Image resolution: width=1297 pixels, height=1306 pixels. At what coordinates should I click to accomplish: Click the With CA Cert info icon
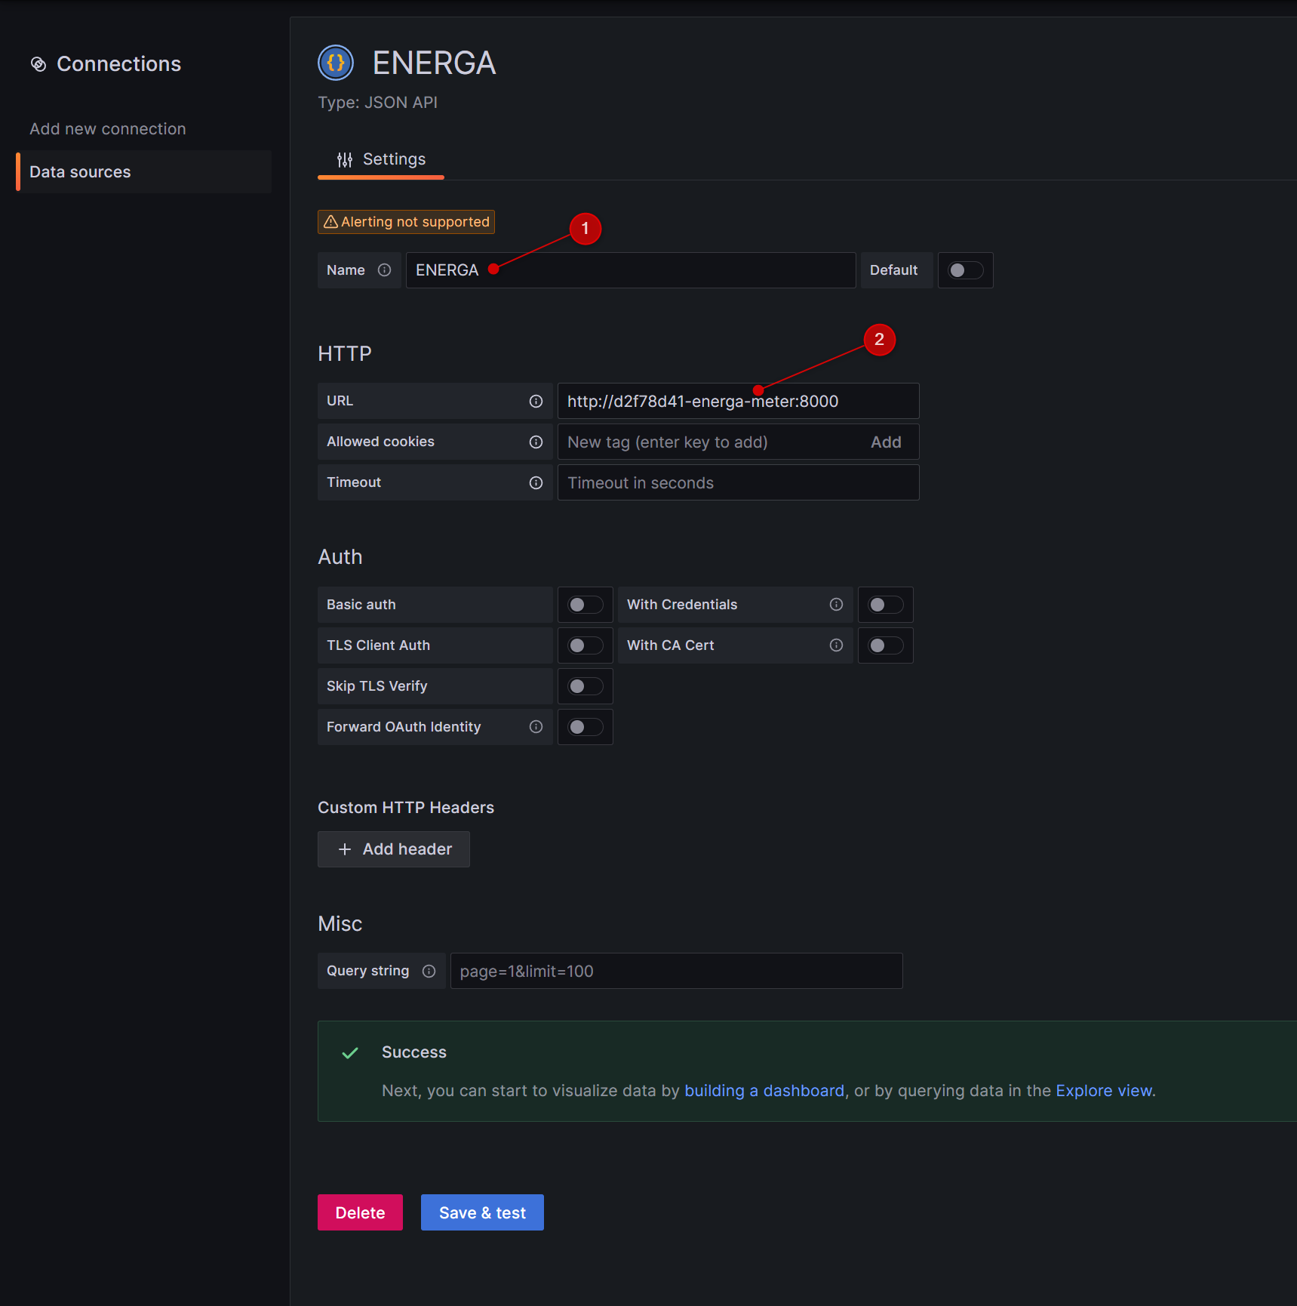point(835,645)
